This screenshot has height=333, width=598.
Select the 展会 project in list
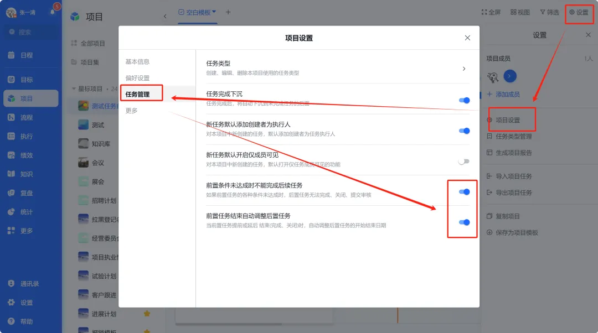[x=91, y=182]
